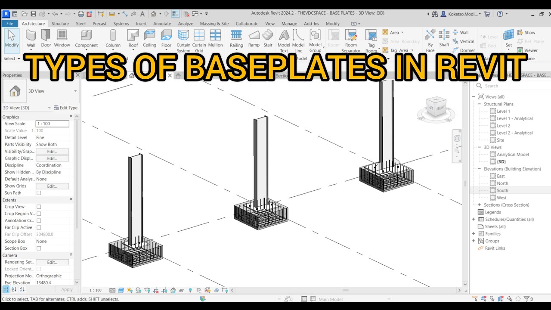This screenshot has width=551, height=310.
Task: Expand the Families node in Project Browser
Action: coord(474,234)
